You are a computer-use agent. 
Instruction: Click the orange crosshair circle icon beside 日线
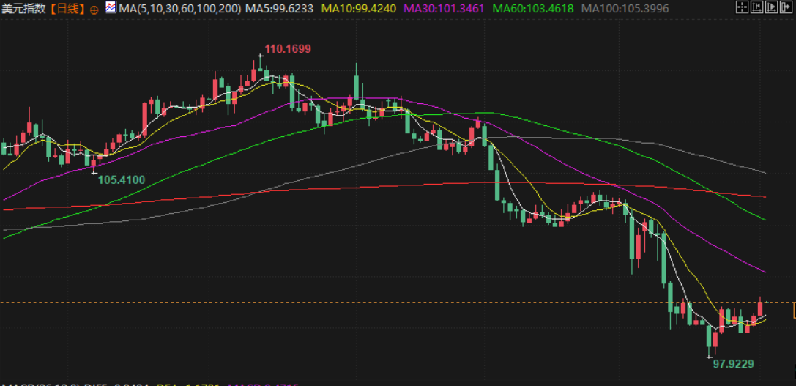(94, 9)
